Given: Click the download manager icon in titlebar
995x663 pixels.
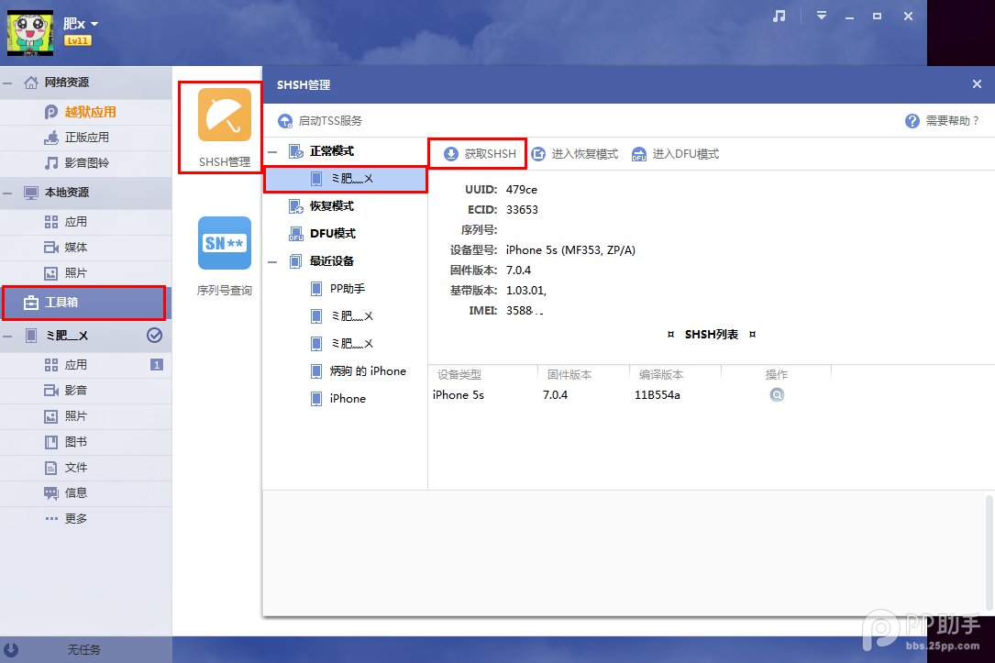Looking at the screenshot, I should [822, 16].
